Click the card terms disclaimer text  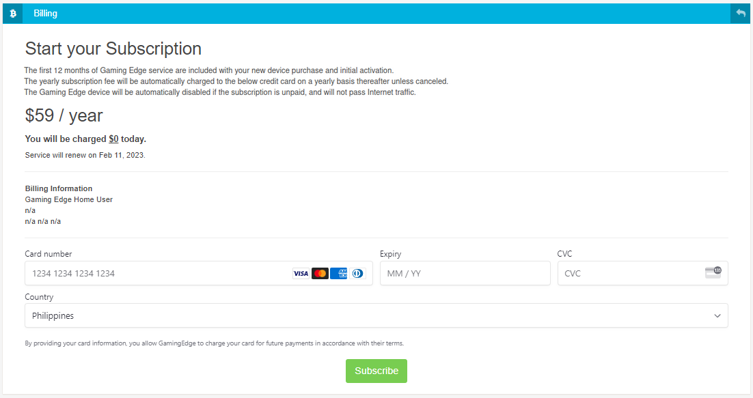tap(214, 343)
